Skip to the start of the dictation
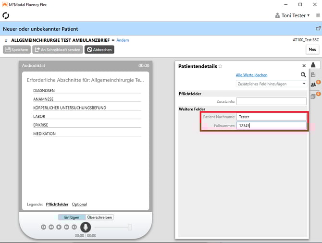322x243 pixels. [43, 227]
